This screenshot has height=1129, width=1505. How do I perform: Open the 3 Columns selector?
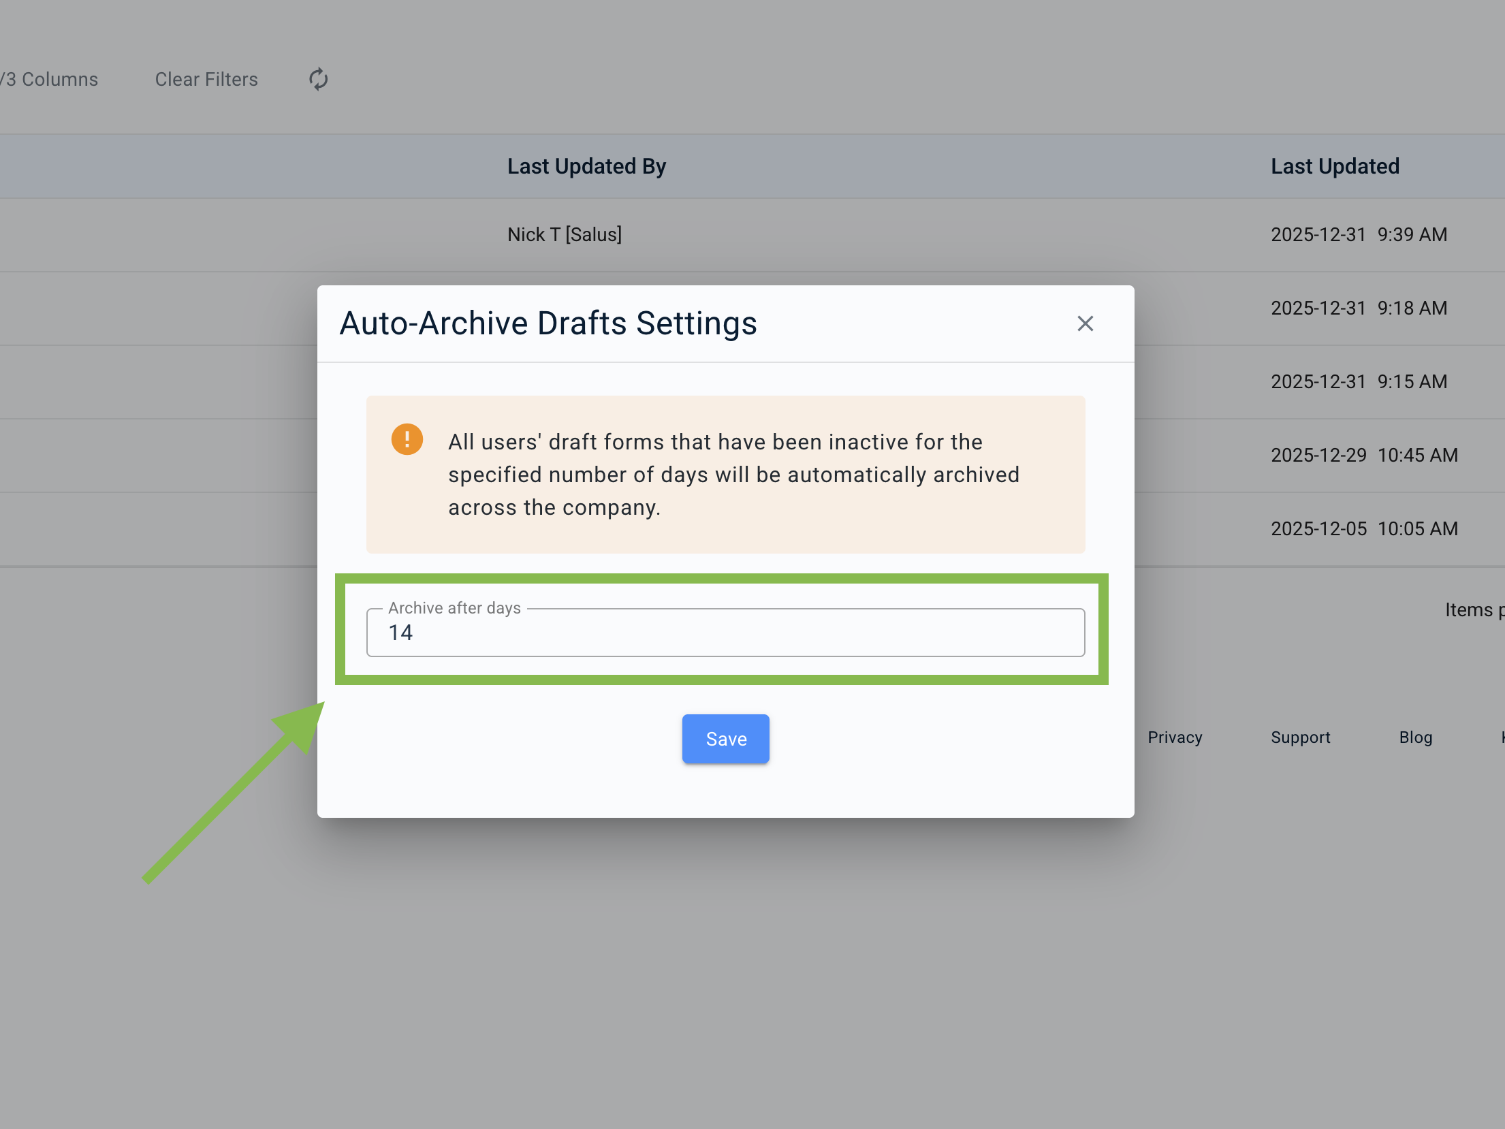tap(51, 80)
